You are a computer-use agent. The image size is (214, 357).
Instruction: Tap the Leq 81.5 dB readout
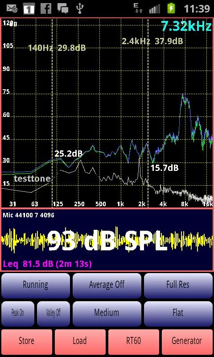point(47,264)
